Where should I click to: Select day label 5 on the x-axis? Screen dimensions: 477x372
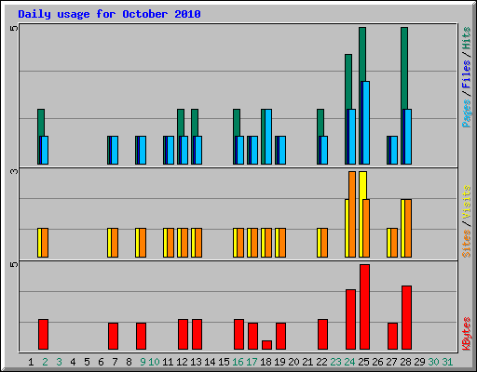click(87, 362)
